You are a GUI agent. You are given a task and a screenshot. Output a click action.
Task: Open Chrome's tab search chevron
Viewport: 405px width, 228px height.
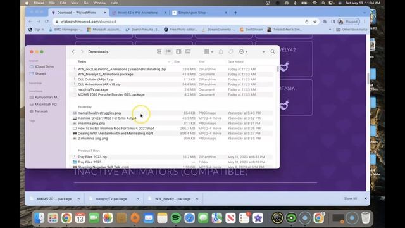pos(364,13)
